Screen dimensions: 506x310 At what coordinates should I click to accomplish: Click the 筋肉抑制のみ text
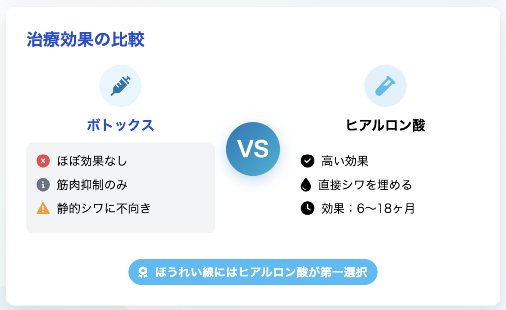92,185
